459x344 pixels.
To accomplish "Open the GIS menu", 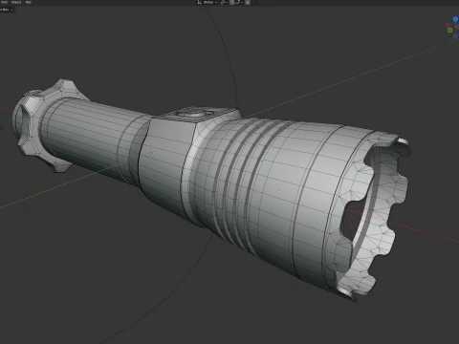I will coord(29,2).
